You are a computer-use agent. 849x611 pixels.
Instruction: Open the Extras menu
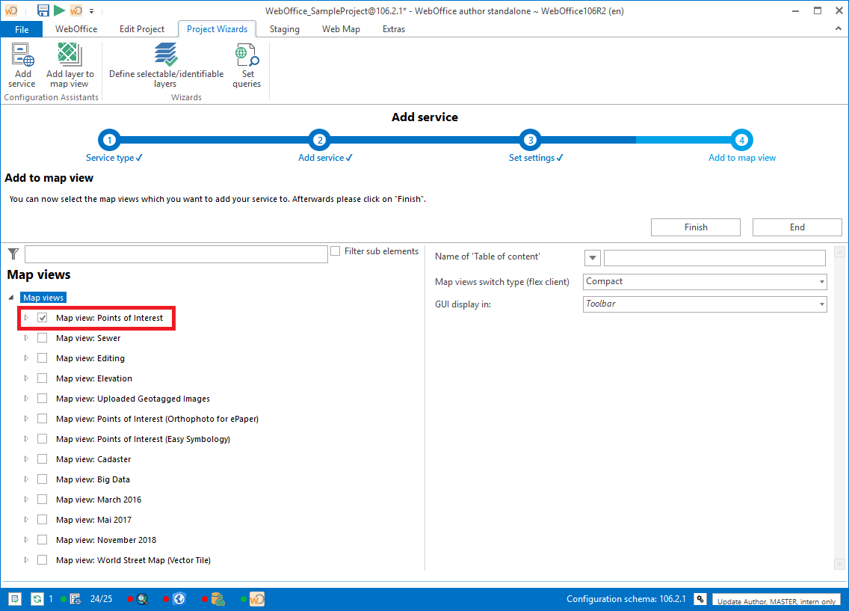point(394,28)
